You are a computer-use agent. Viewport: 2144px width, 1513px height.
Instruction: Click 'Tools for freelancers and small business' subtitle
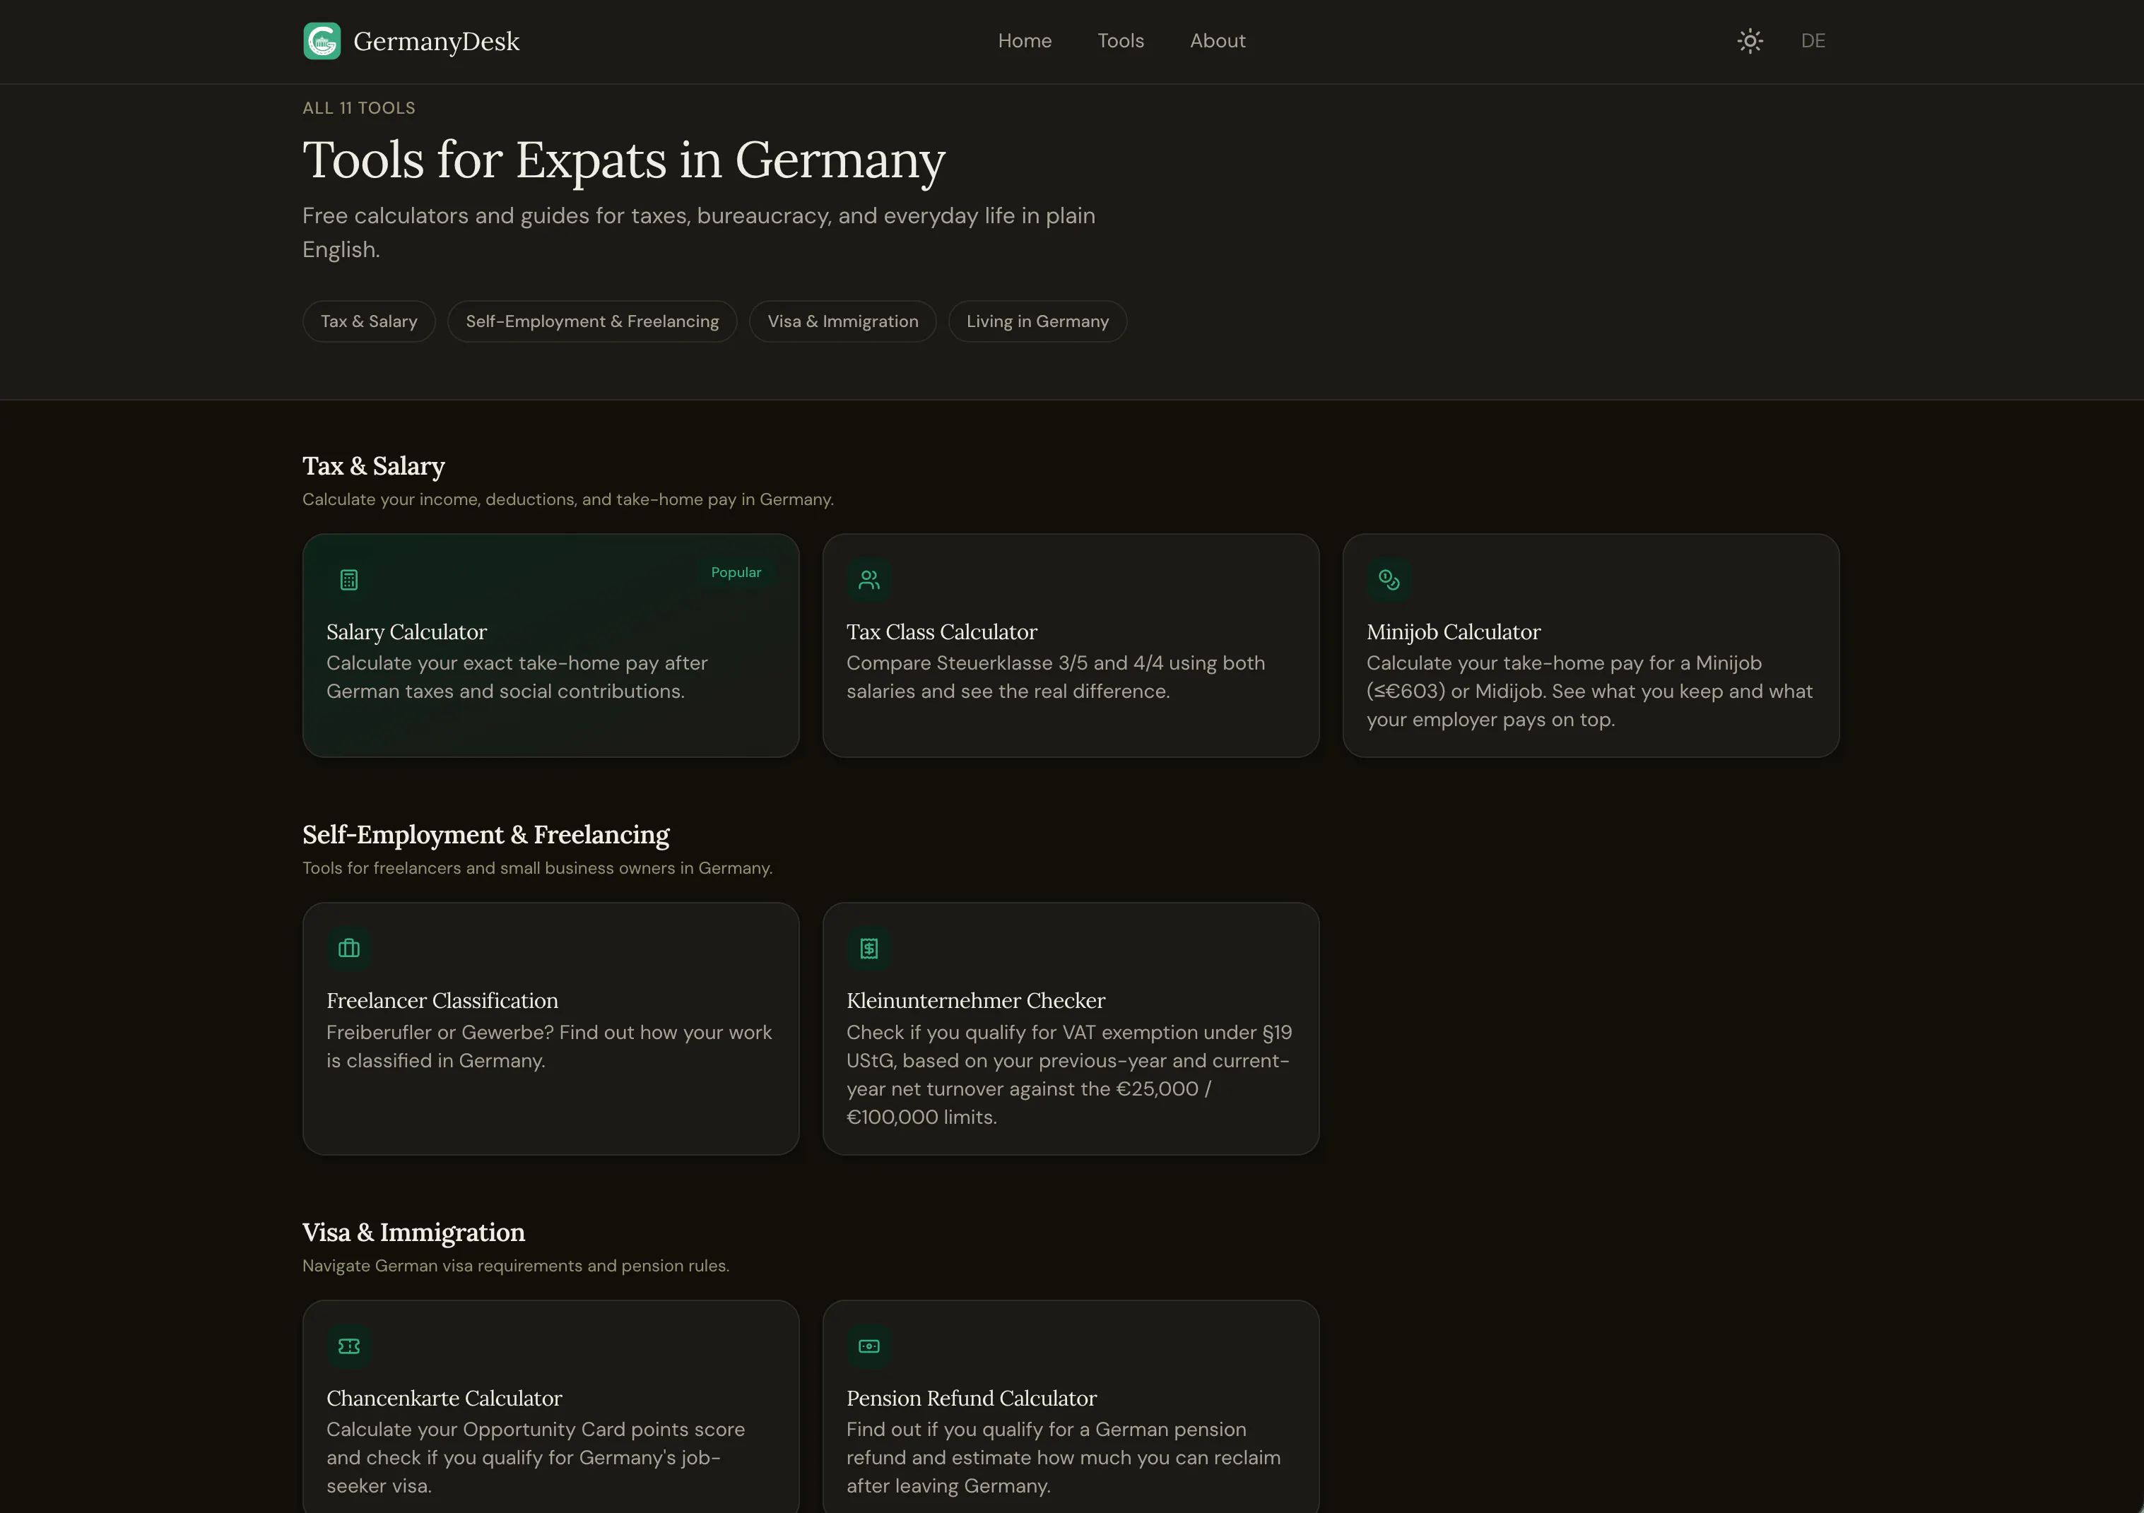pyautogui.click(x=537, y=868)
